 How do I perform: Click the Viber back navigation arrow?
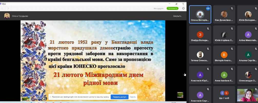tap(3, 8)
